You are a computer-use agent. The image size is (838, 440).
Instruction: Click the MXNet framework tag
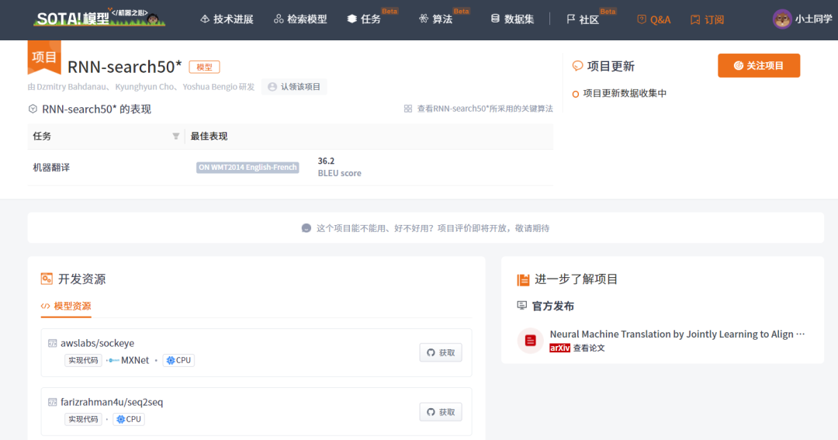pos(128,360)
